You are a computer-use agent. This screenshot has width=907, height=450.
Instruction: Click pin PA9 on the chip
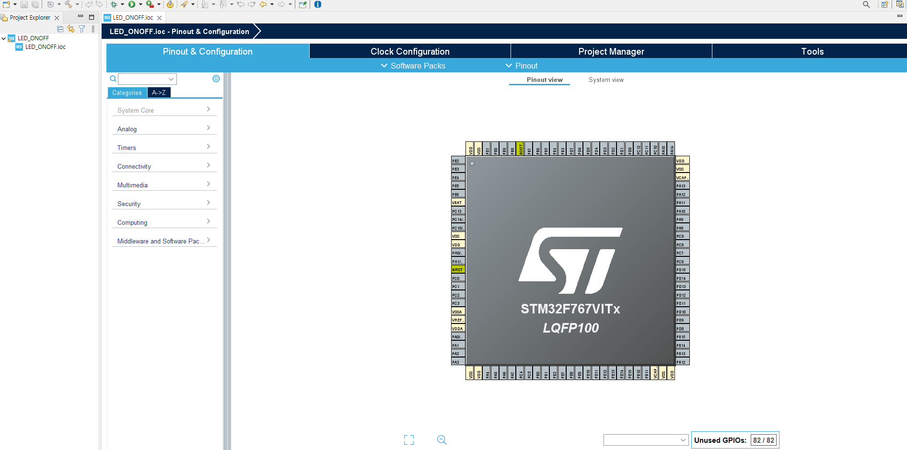(x=683, y=219)
